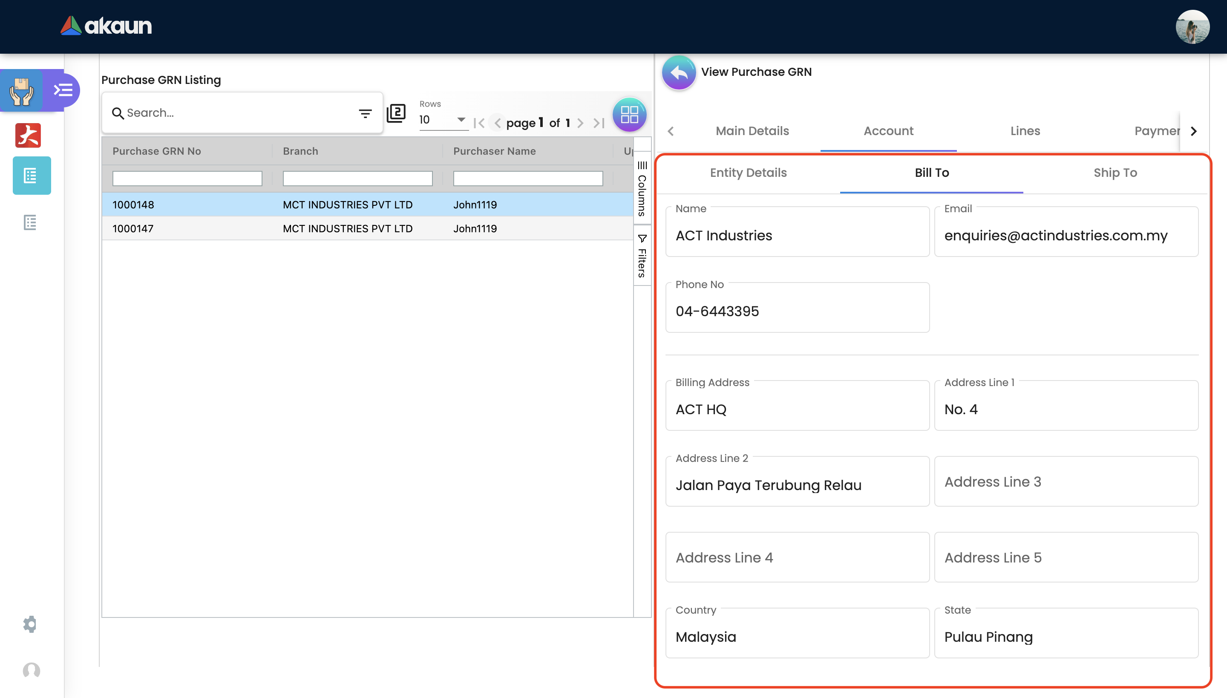Switch to the Ship To tab

click(1115, 173)
